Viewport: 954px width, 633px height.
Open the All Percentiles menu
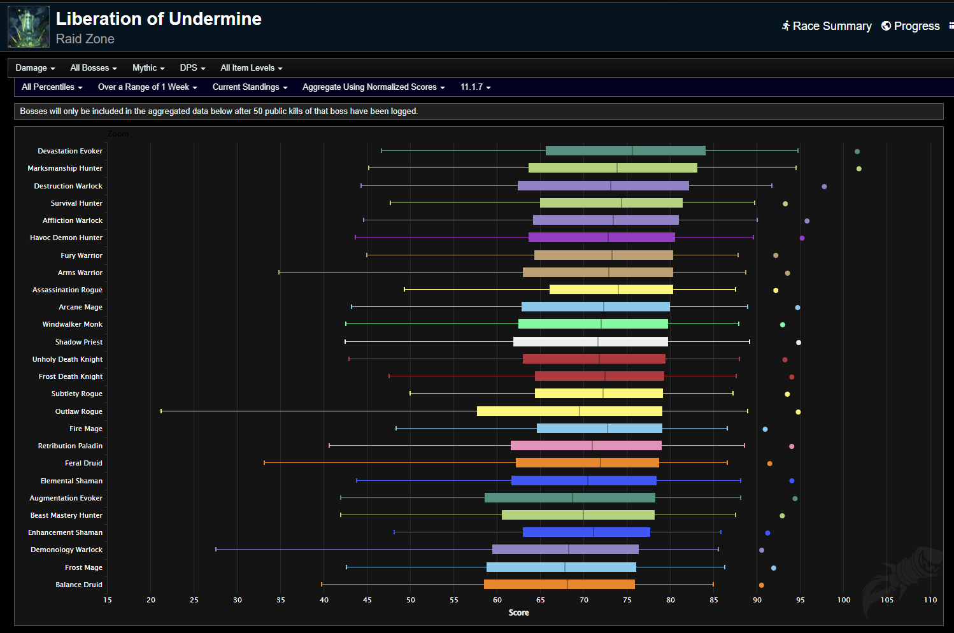[52, 87]
